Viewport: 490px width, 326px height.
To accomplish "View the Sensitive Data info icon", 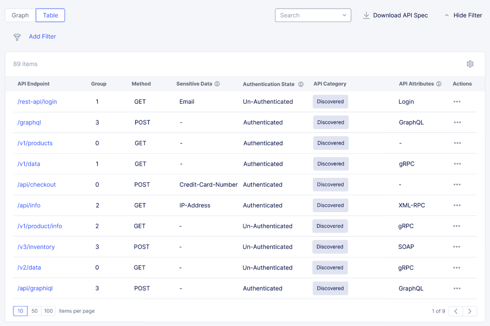I will (x=217, y=83).
